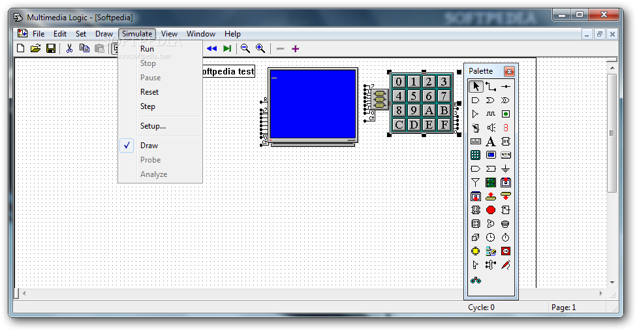Click the '3' key on canvas keypad

(444, 82)
